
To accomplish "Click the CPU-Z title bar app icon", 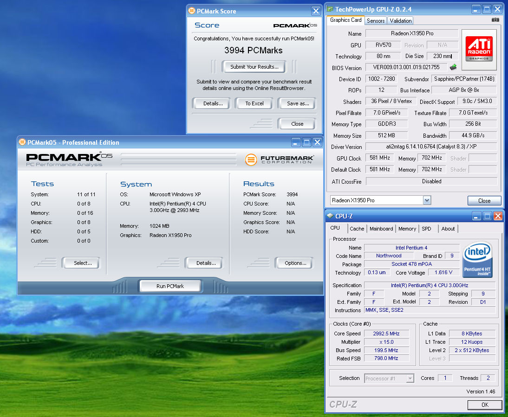I will click(x=330, y=216).
